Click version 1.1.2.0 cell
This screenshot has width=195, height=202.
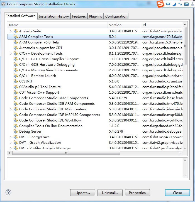(114, 126)
